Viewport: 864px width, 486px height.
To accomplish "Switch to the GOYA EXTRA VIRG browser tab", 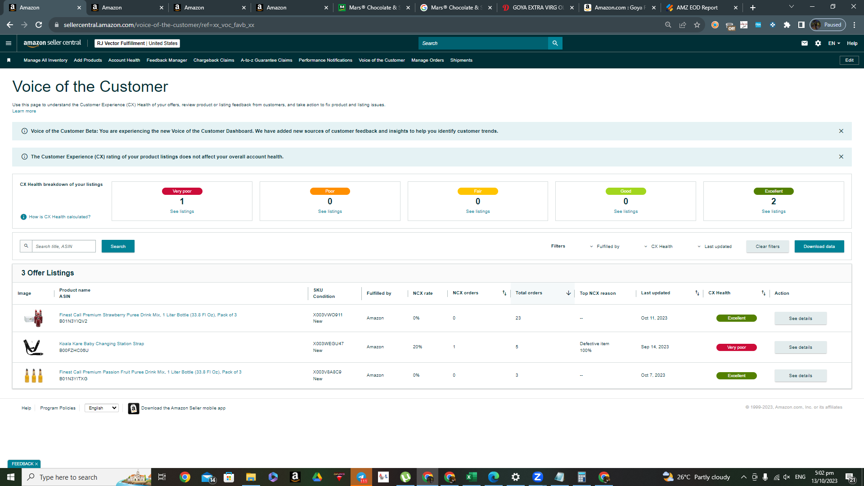I will [539, 8].
